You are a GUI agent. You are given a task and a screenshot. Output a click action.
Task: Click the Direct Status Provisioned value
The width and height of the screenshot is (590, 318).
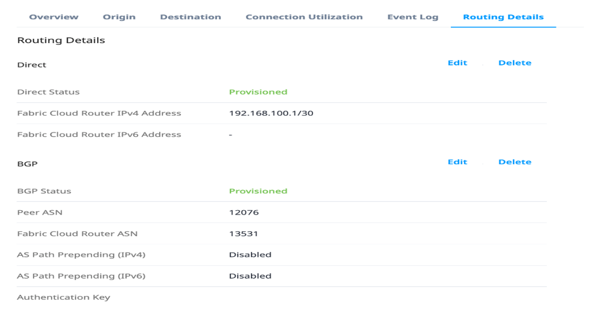click(258, 92)
